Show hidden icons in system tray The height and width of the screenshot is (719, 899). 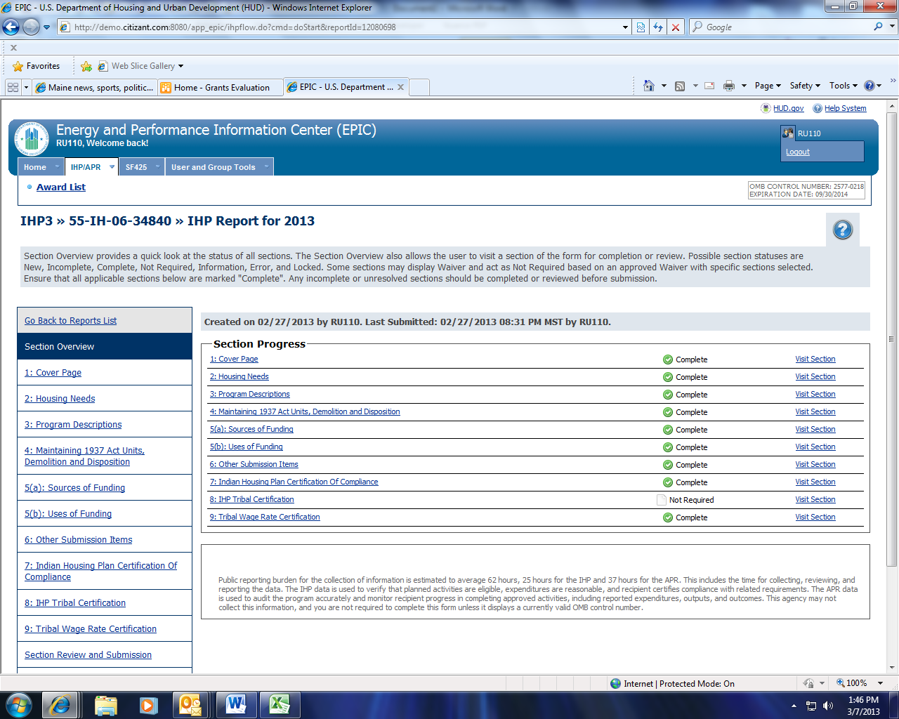(794, 706)
